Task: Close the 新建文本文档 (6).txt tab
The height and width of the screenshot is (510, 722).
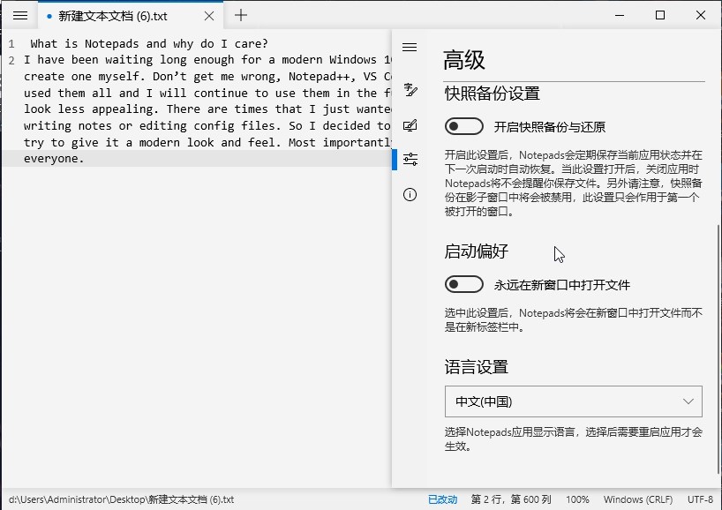Action: tap(209, 16)
